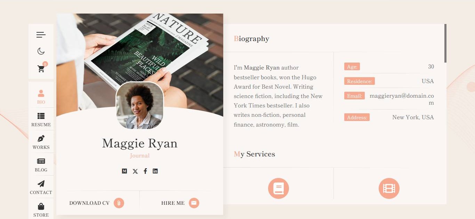Open the LinkedIn social icon

[x=155, y=171]
